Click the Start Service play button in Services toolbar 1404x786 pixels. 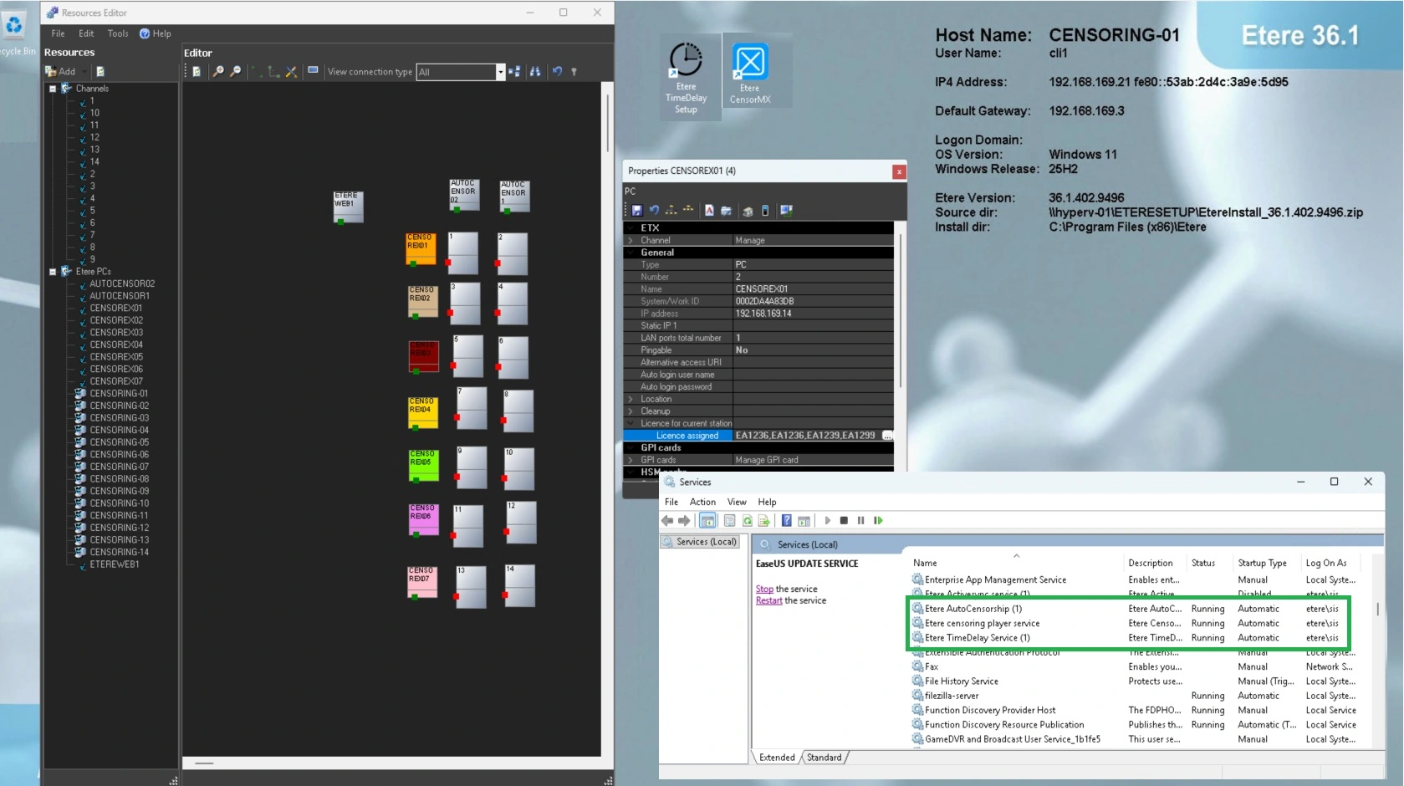pos(827,521)
